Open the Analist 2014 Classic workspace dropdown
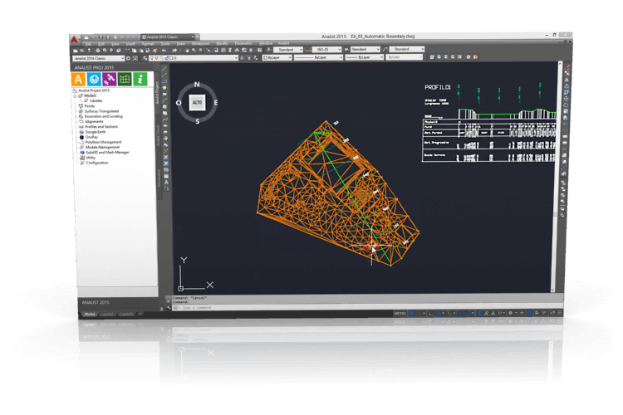 [x=99, y=58]
